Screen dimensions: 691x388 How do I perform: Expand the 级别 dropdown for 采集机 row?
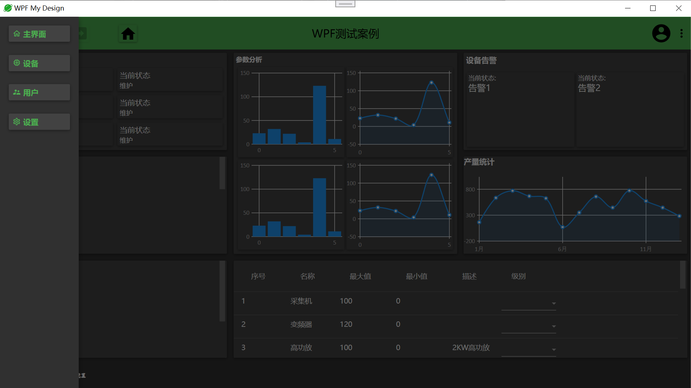tap(529, 303)
